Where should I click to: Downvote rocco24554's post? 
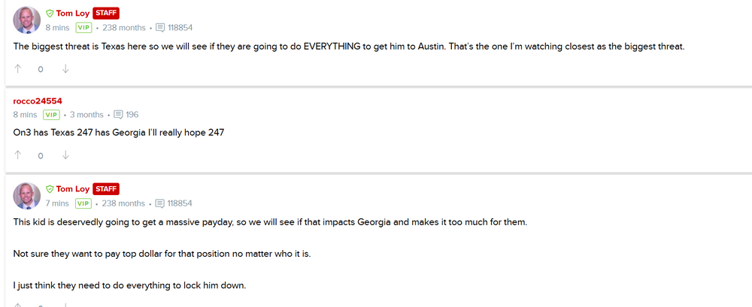65,155
